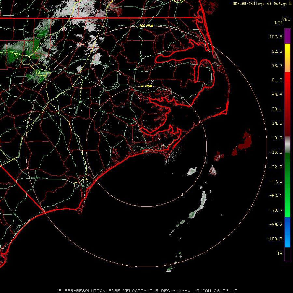This screenshot has height=293, width=293.
Task: Click the 76.7 velocity scale value
Action: [x=277, y=65]
